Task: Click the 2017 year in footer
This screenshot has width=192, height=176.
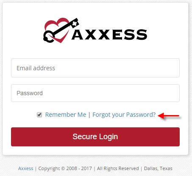Action: coord(86,168)
